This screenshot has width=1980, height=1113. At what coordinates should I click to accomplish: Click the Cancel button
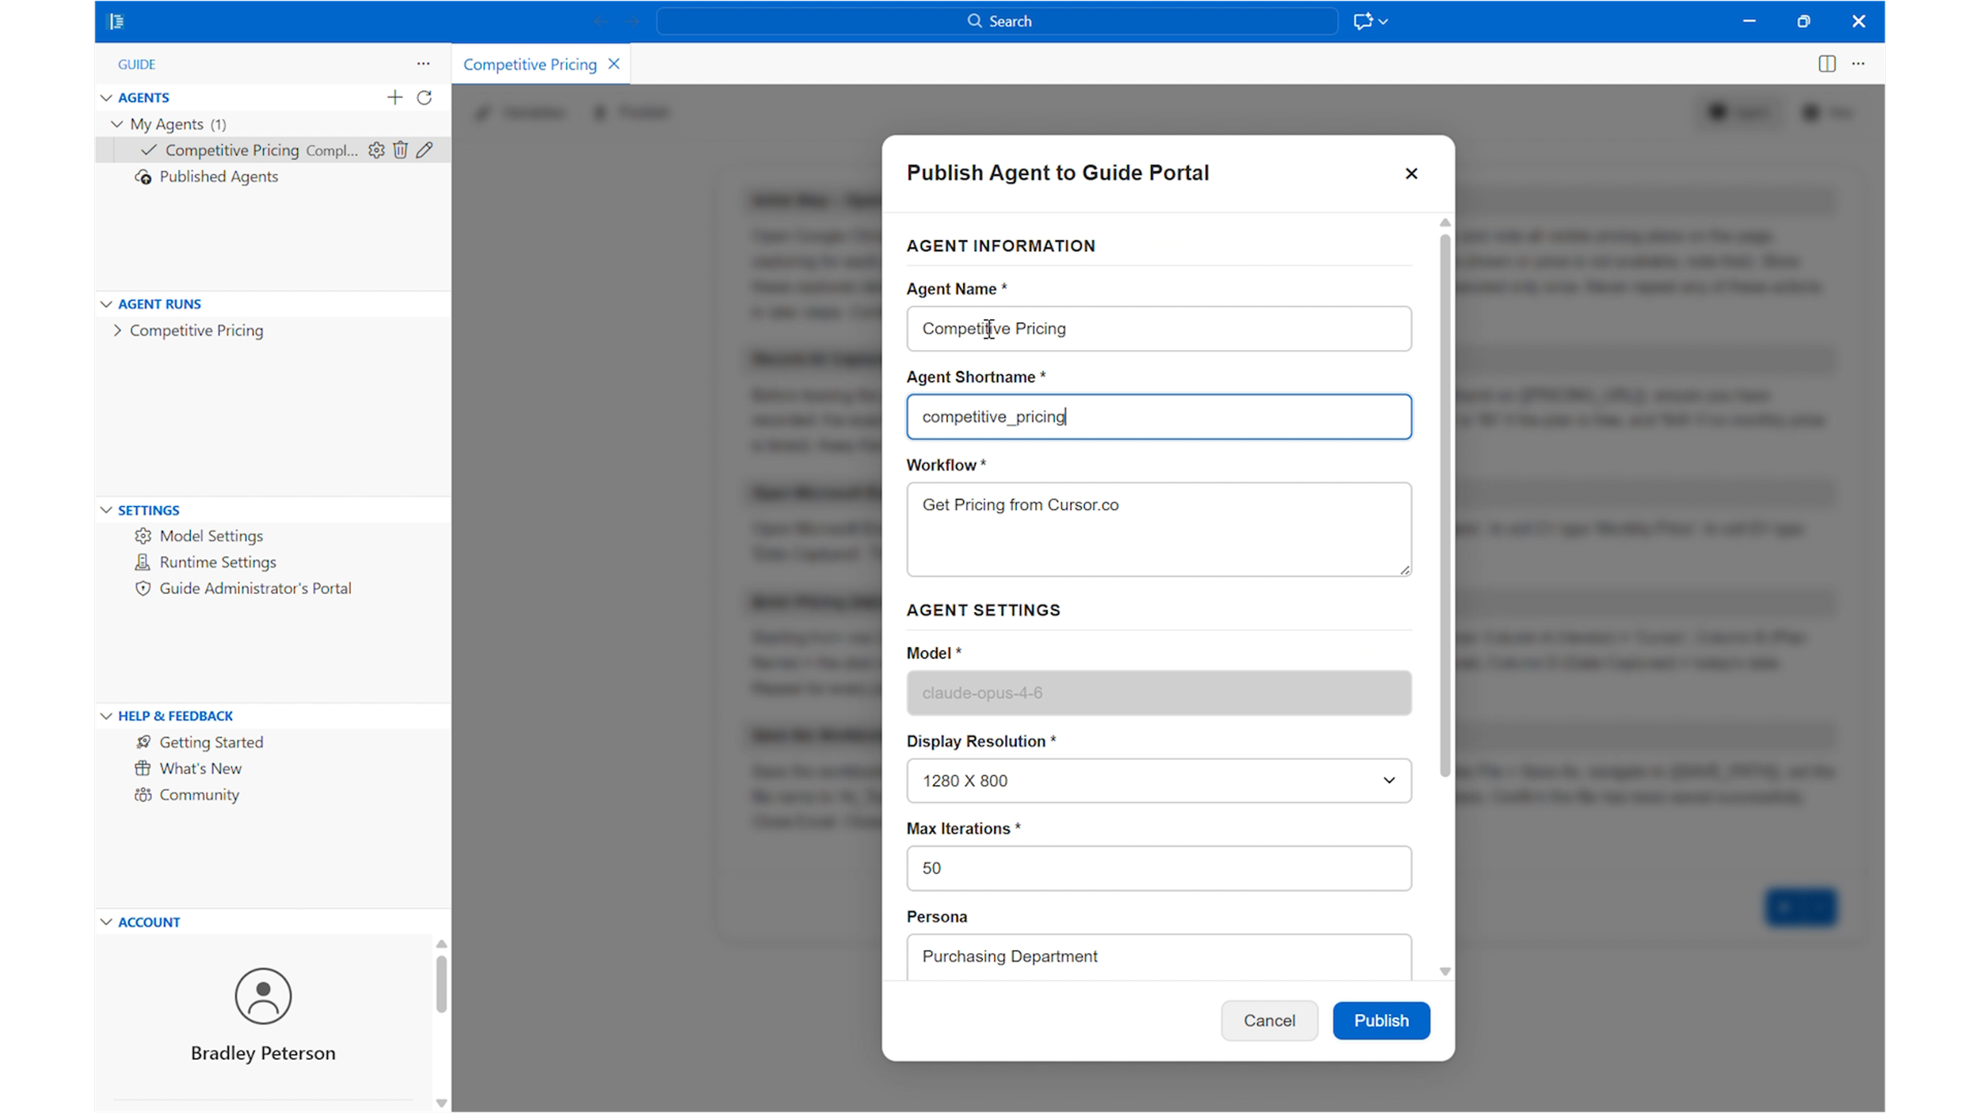pyautogui.click(x=1269, y=1020)
